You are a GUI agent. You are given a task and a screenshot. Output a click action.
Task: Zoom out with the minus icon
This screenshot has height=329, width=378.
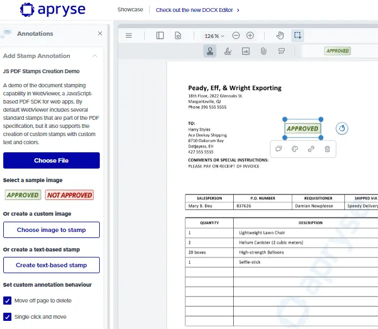[236, 36]
